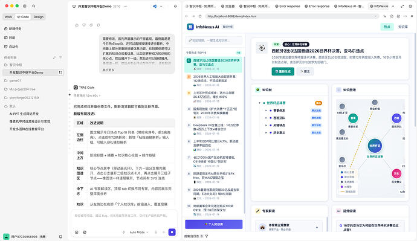Toggle the sidebar panel icon in title bar
Image resolution: width=417 pixels, height=241 pixels.
25,6
